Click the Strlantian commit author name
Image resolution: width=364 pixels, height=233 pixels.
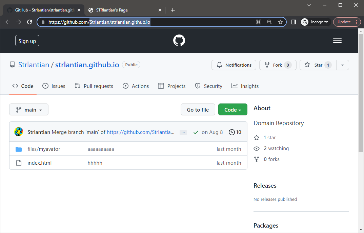coord(39,132)
